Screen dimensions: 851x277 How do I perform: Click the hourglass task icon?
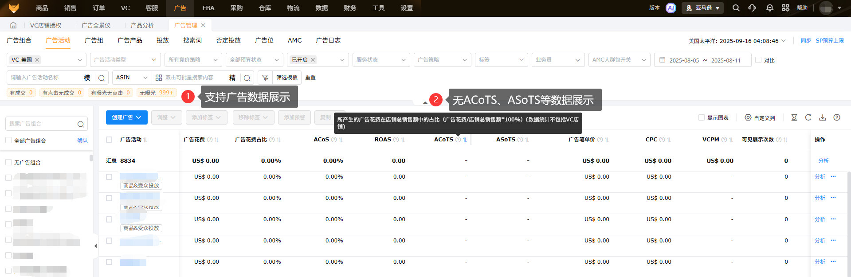pyautogui.click(x=794, y=117)
